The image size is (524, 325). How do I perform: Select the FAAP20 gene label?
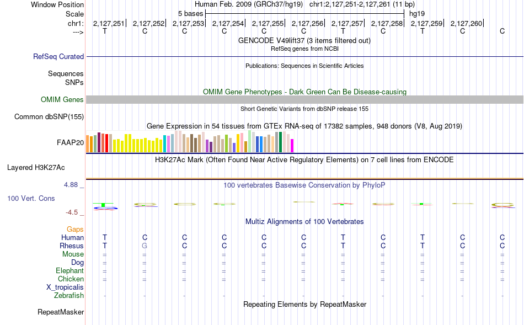70,143
